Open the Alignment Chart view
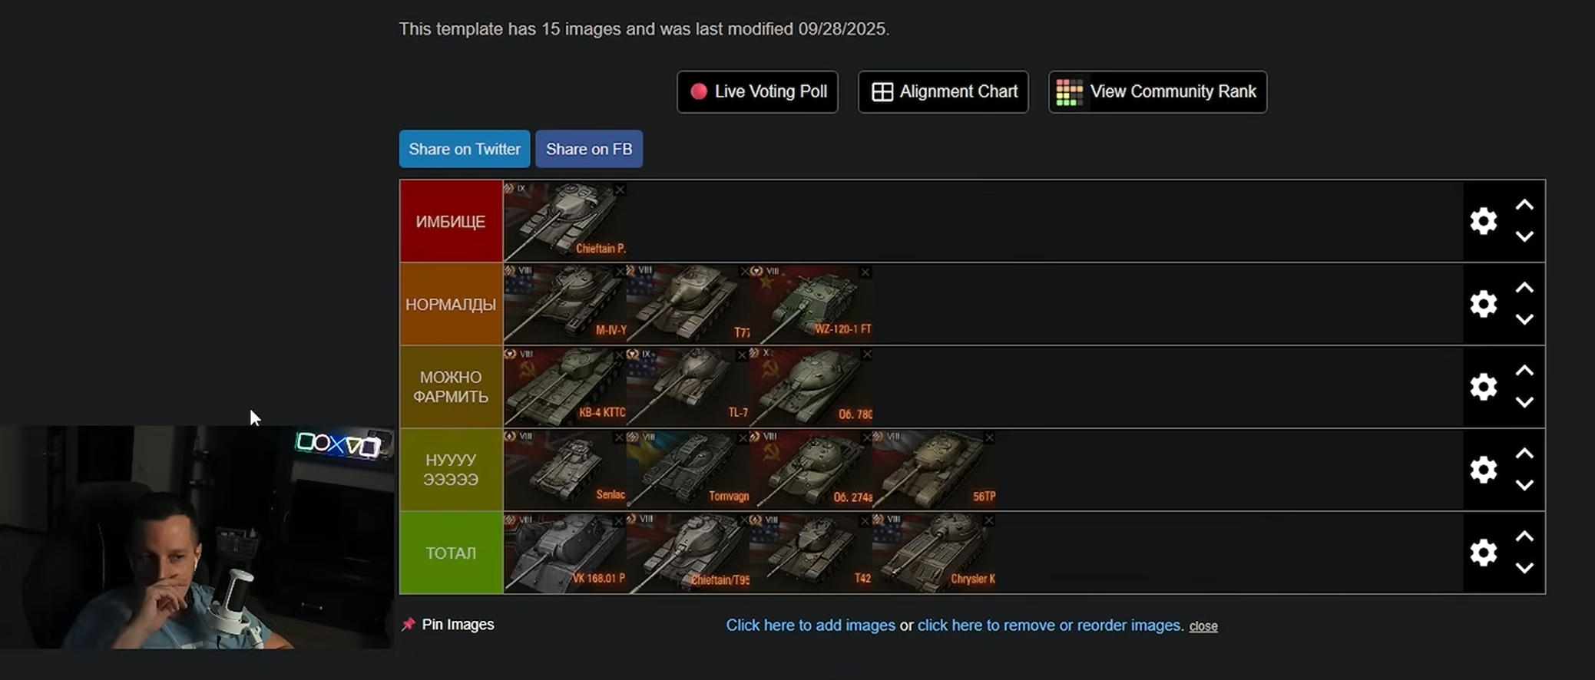Viewport: 1595px width, 680px height. 943,92
